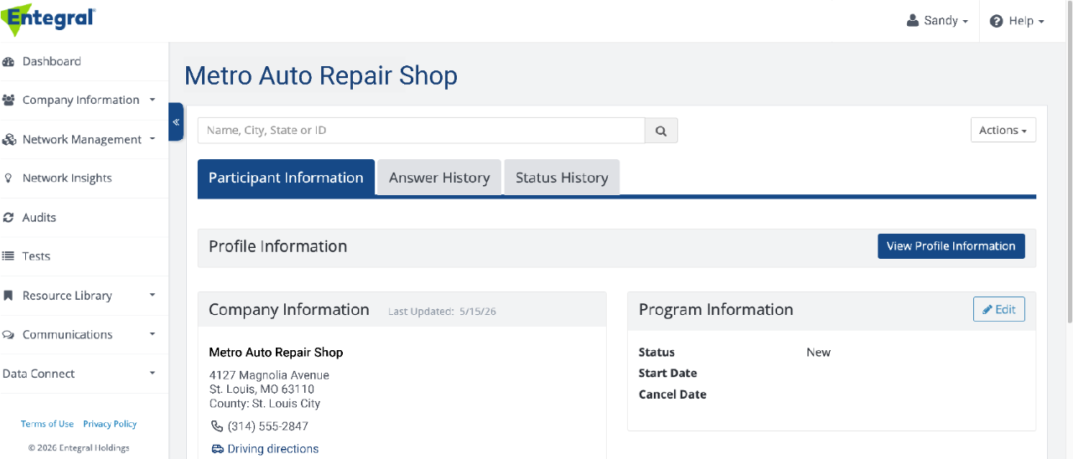Click the Audits refresh icon
The width and height of the screenshot is (1073, 459).
pos(8,218)
